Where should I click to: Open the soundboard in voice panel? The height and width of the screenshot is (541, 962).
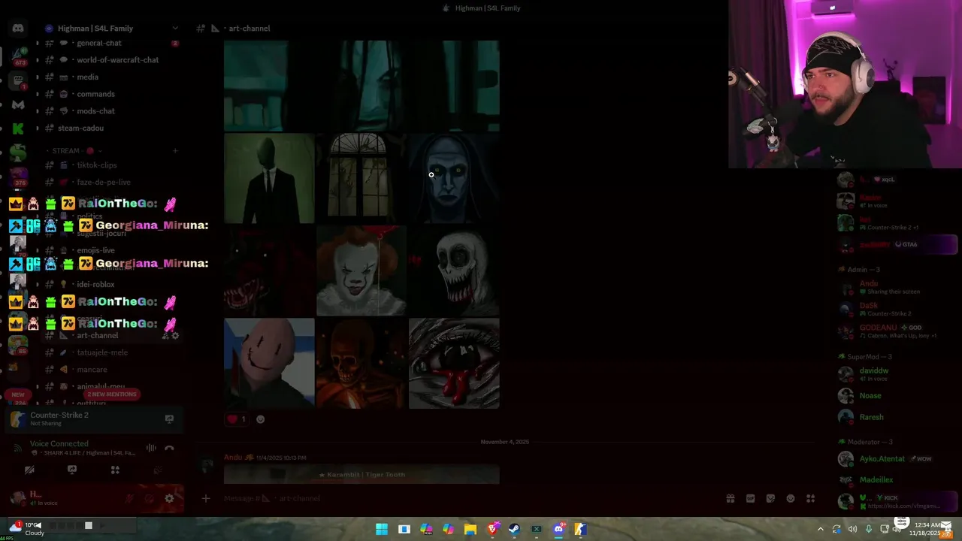coord(158,470)
